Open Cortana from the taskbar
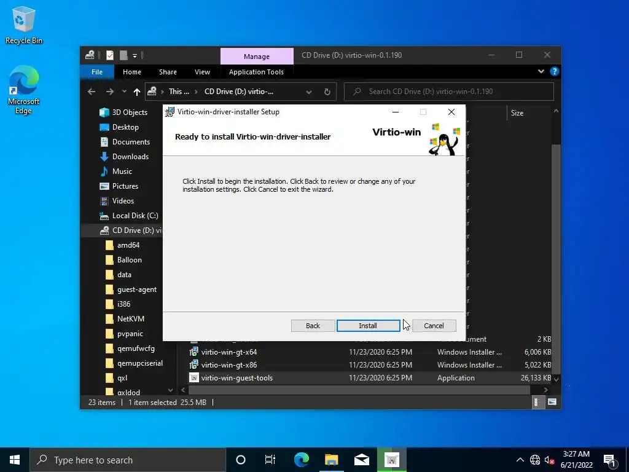The image size is (629, 472). coord(241,460)
